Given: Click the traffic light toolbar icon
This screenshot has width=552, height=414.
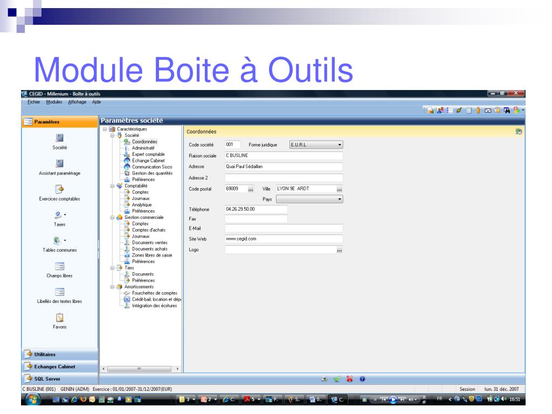Looking at the screenshot, I should 516,111.
